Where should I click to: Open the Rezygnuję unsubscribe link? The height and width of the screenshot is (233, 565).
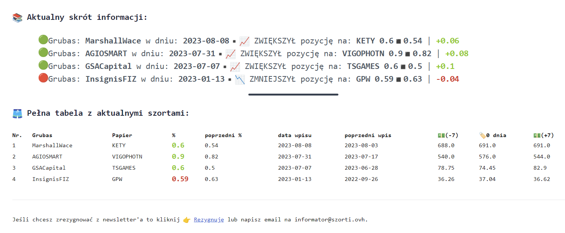[x=209, y=220]
